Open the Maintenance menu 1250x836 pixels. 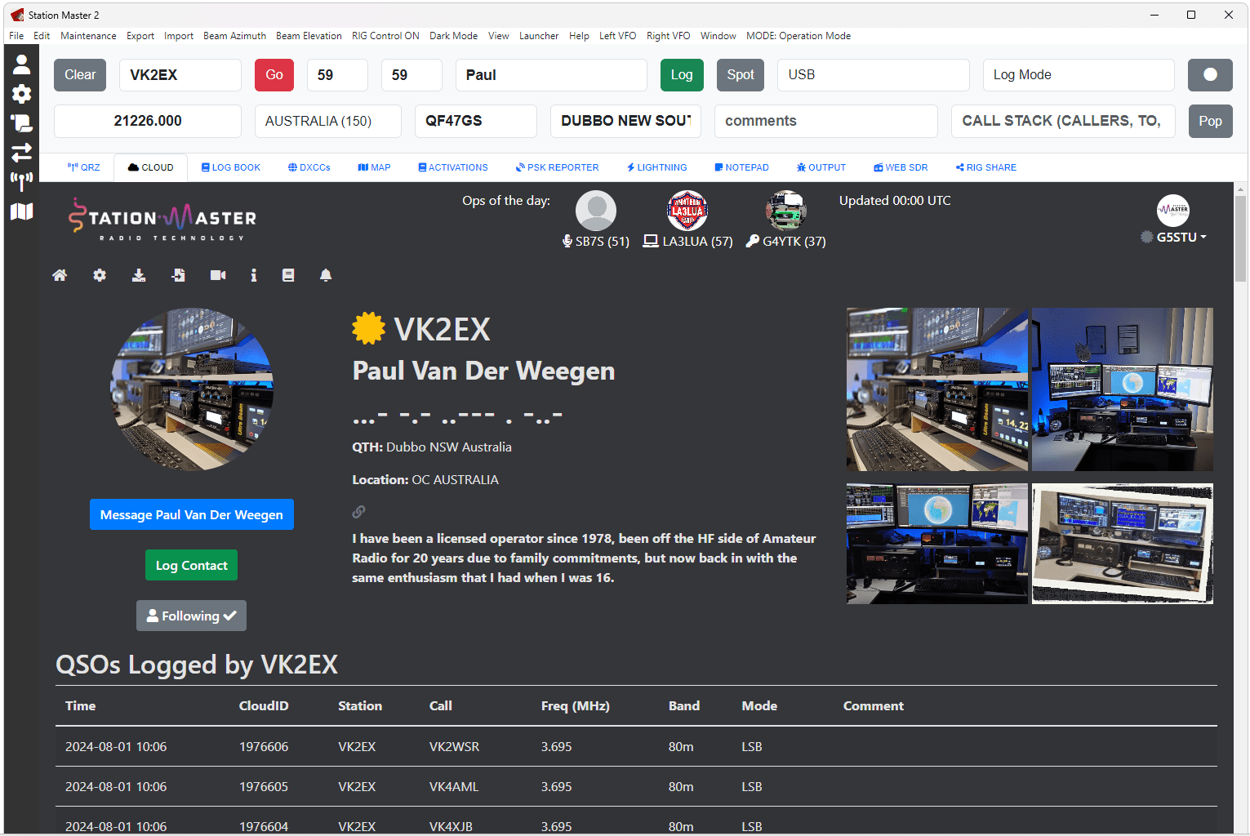pyautogui.click(x=88, y=36)
